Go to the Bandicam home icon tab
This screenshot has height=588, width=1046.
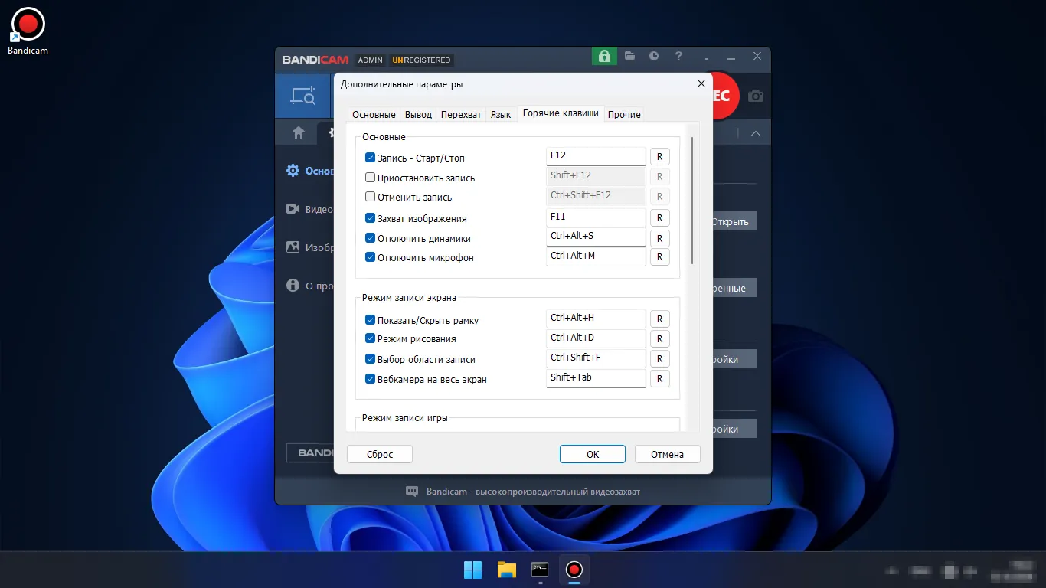point(299,132)
